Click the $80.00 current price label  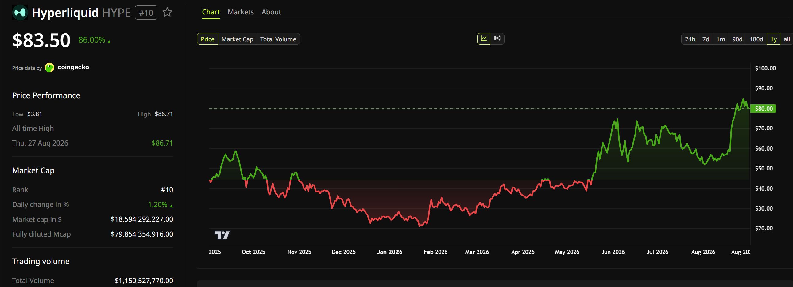[763, 109]
